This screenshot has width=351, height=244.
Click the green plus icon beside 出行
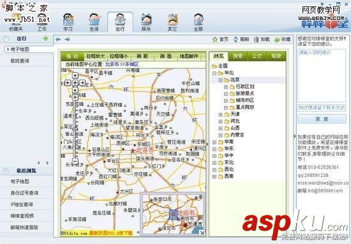coord(46,38)
